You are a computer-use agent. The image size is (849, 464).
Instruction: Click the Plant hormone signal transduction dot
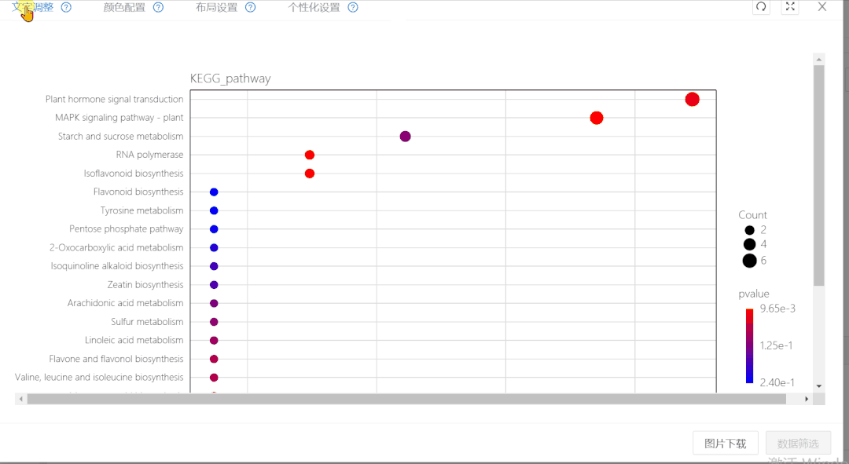click(692, 99)
